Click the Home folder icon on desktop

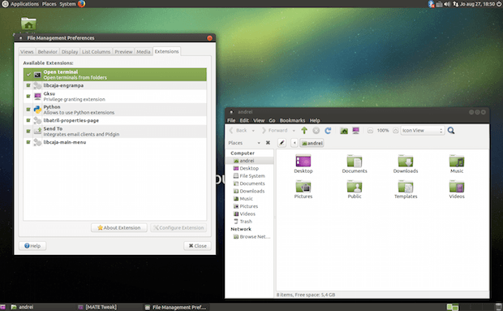point(28,24)
